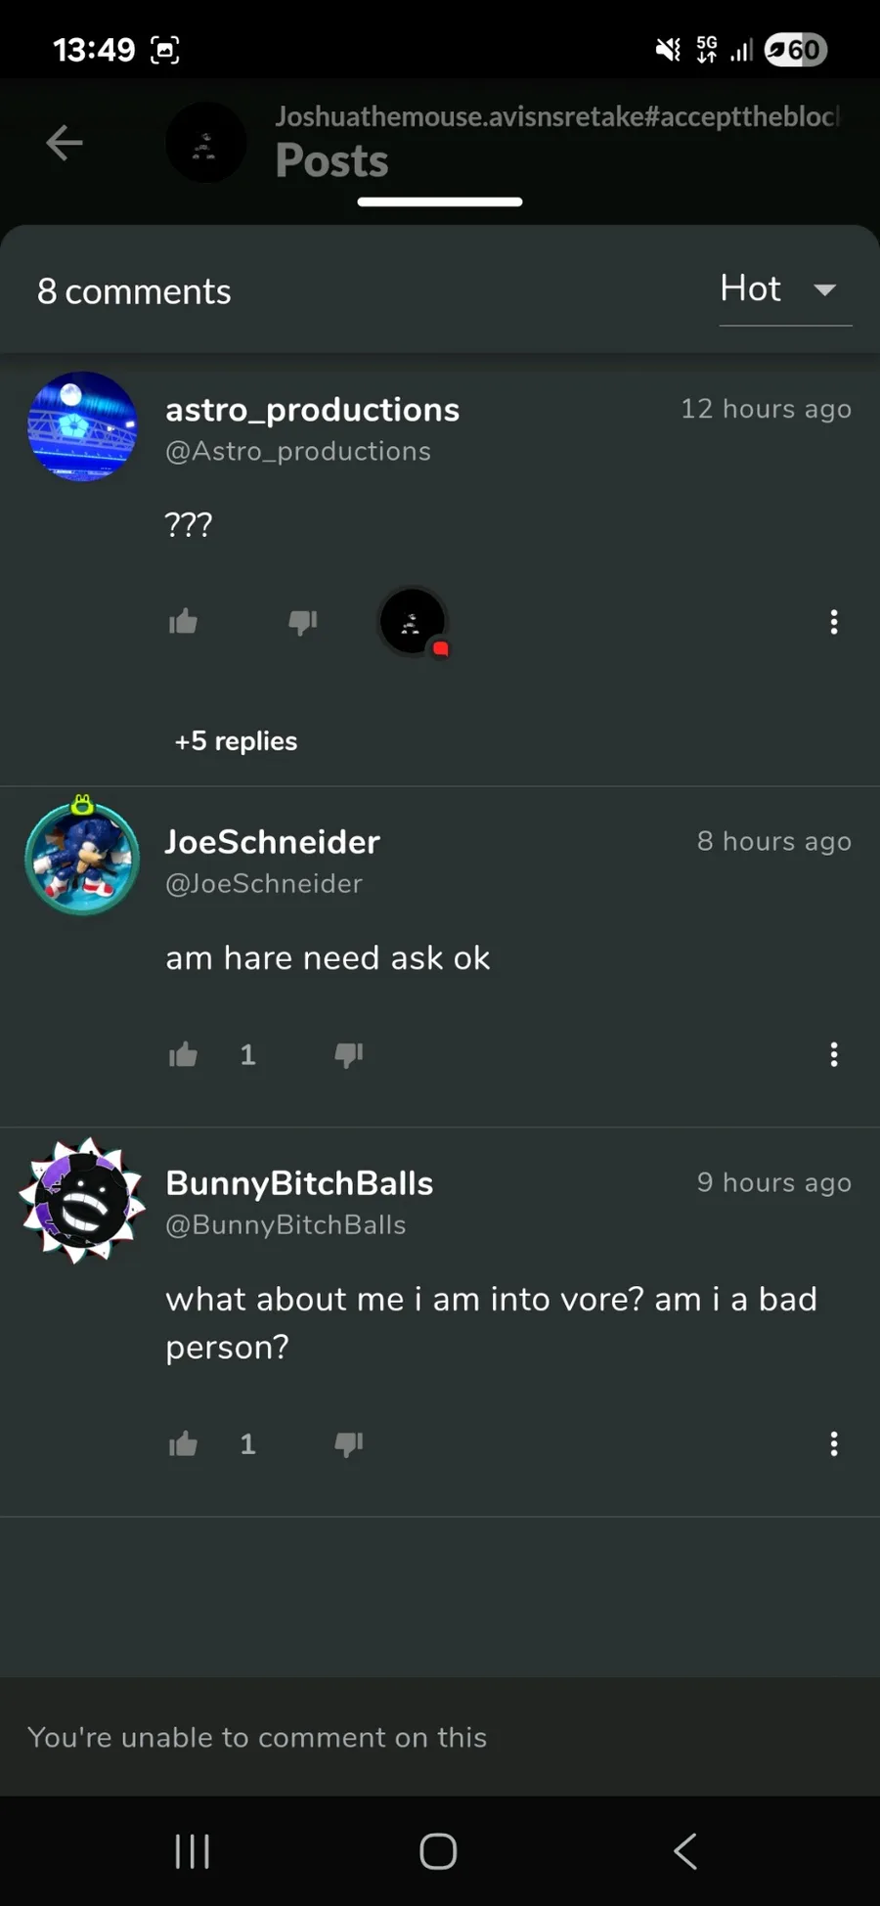Screen dimensions: 880x1906
Task: Open the Hot sort dropdown
Action: click(785, 289)
